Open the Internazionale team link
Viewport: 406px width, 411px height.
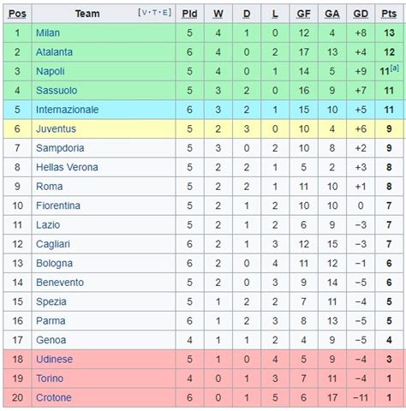(x=68, y=110)
